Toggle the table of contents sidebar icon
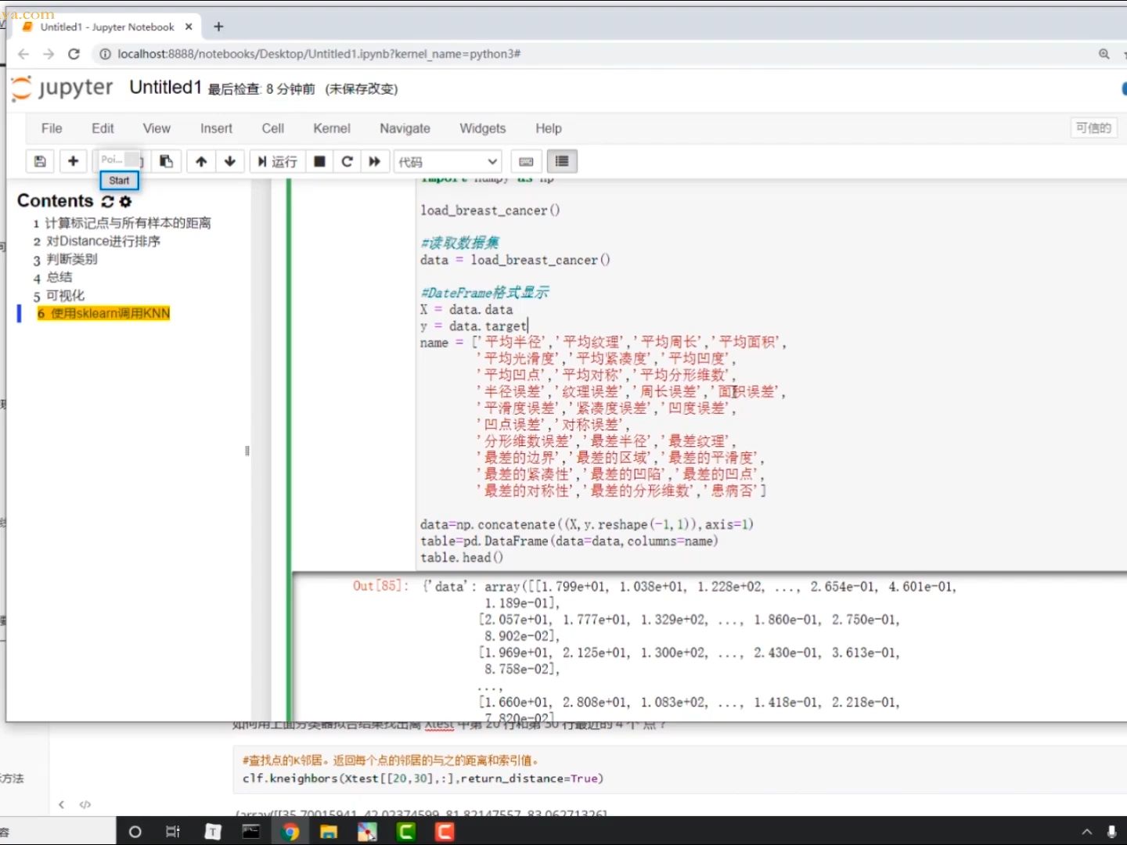This screenshot has height=845, width=1127. 562,161
